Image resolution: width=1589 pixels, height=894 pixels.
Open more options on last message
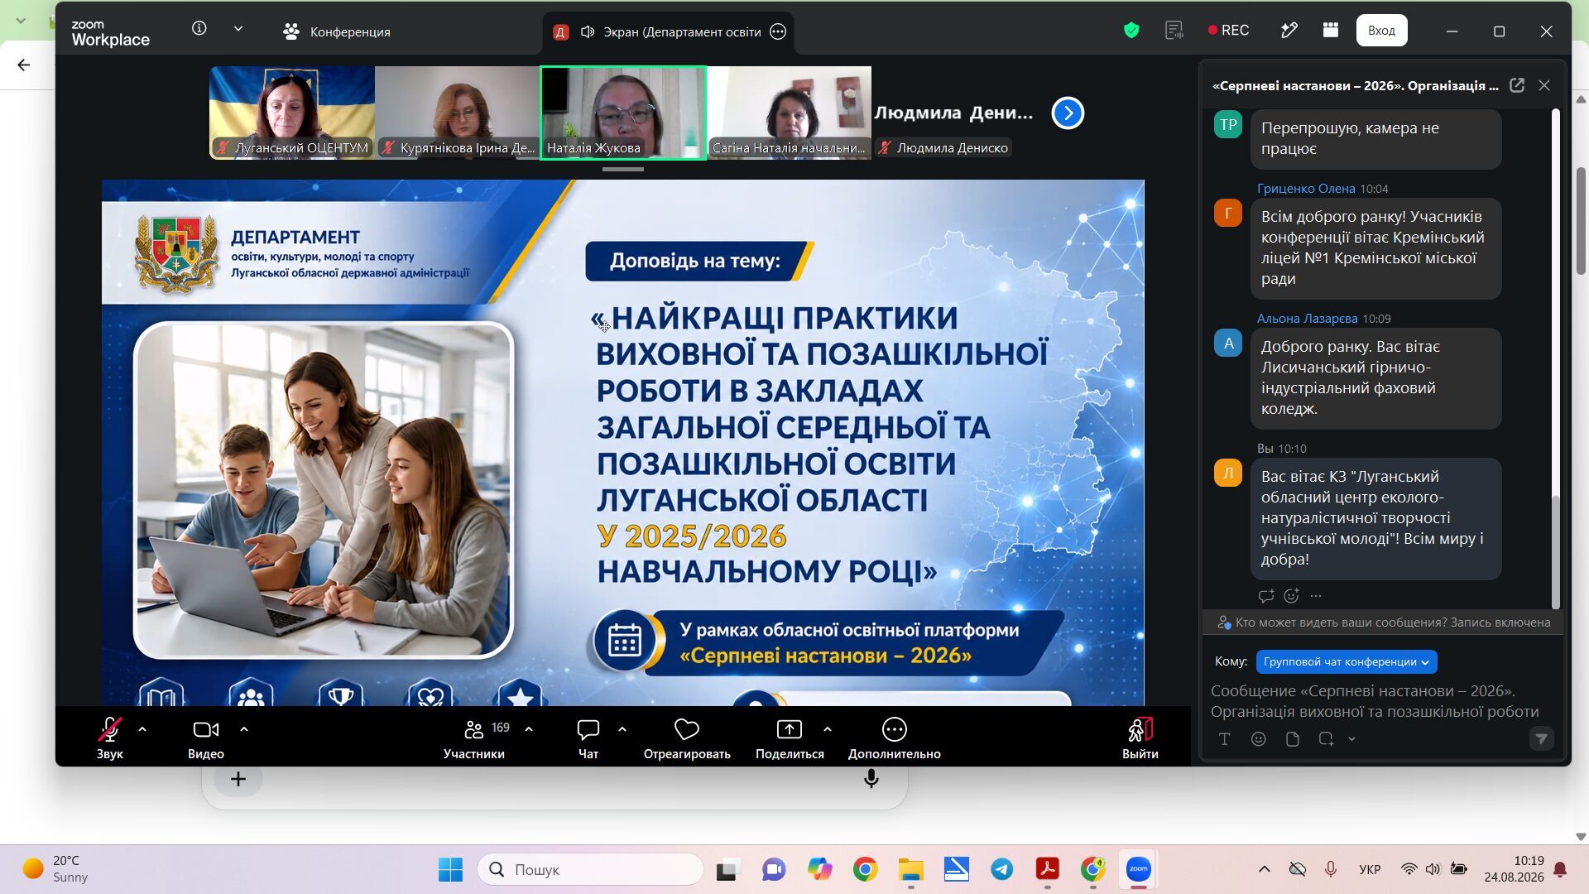1316,595
